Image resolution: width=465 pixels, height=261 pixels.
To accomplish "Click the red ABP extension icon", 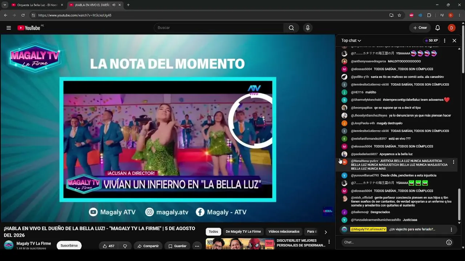I will 412,15.
